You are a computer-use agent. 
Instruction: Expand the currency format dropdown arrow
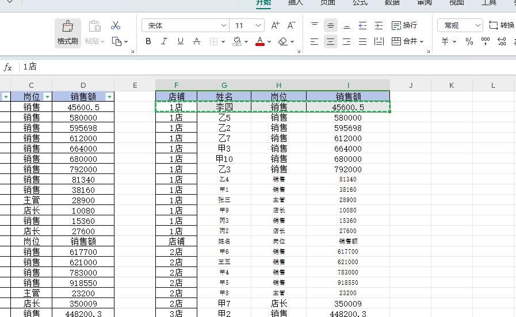[454, 42]
